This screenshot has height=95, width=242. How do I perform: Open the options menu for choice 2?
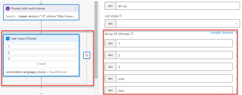coord(236,55)
